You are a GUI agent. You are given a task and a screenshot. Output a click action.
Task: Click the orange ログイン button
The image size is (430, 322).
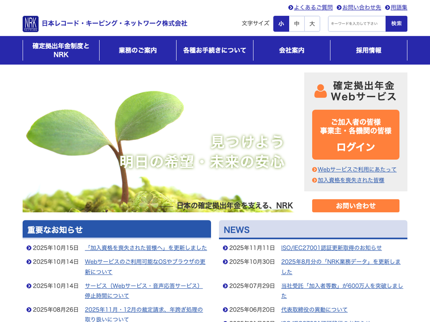click(355, 135)
